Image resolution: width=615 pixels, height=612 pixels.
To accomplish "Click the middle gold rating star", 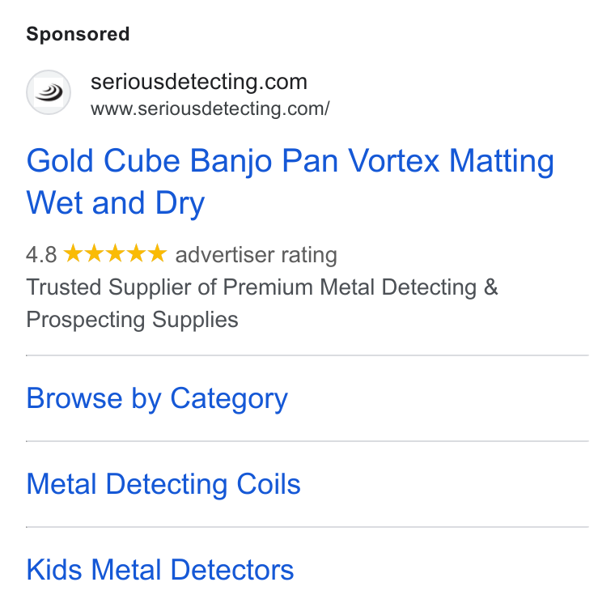I will (x=115, y=253).
